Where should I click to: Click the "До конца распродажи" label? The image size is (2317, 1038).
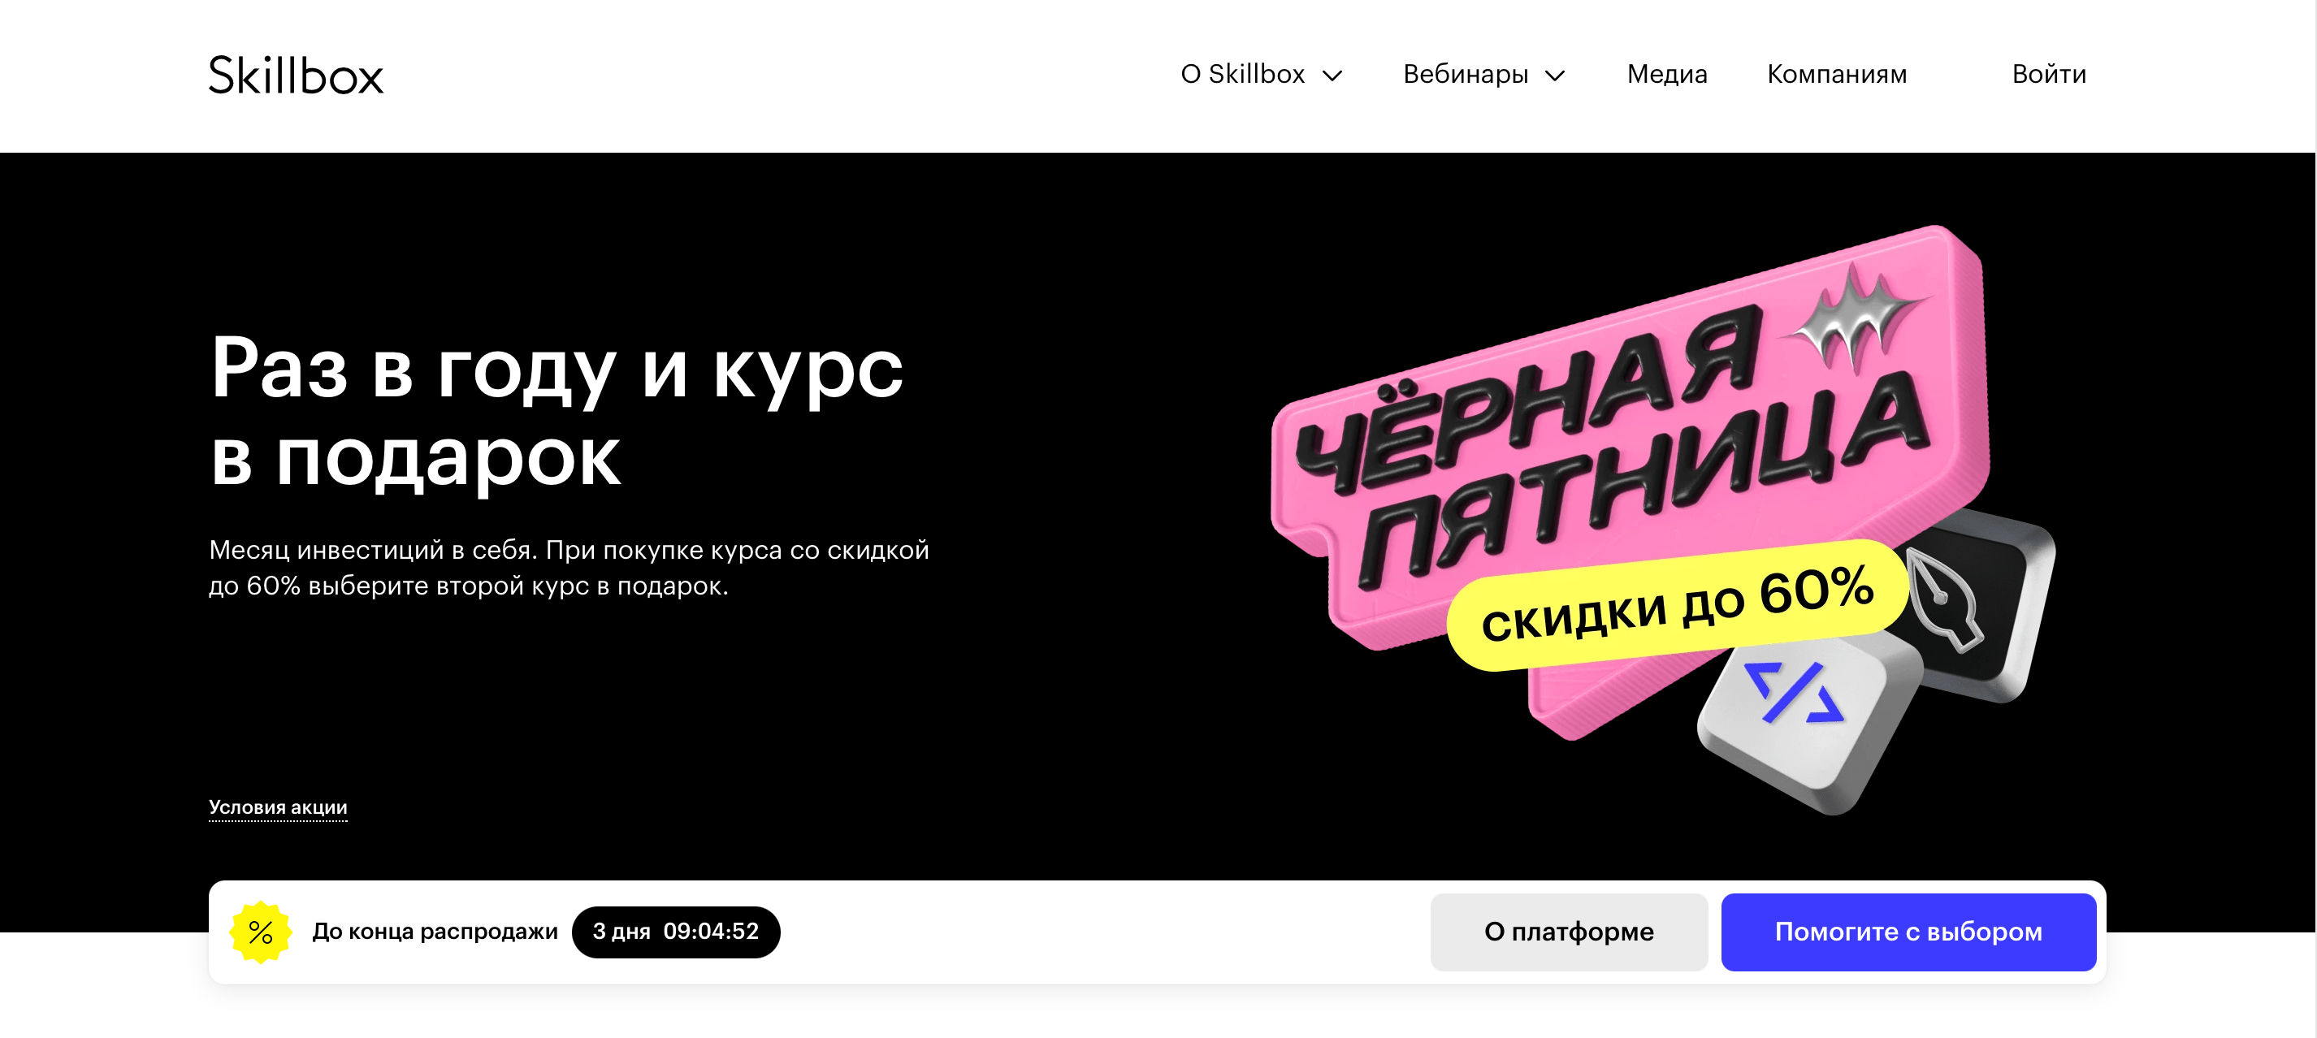pyautogui.click(x=435, y=931)
